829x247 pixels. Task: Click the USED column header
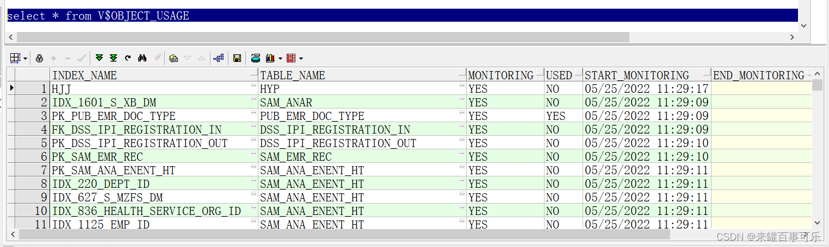click(564, 75)
